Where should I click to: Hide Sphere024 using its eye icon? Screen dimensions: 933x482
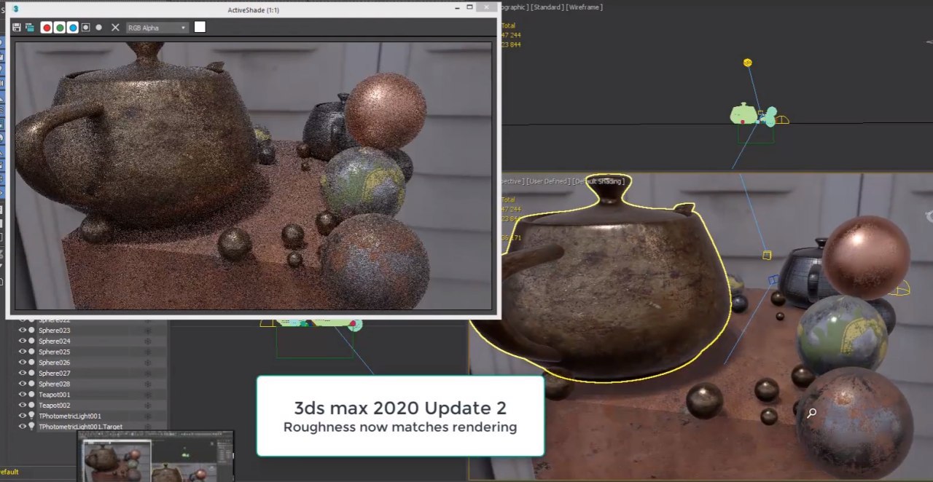[22, 341]
